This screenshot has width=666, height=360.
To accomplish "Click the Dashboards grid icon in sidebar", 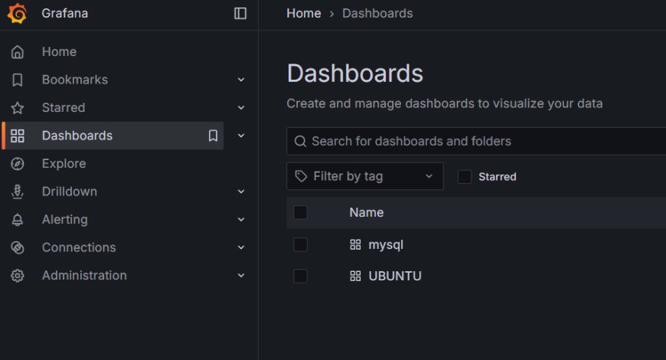I will point(18,136).
